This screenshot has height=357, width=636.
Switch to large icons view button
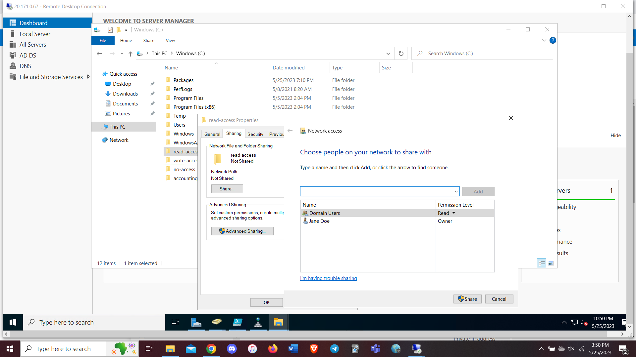(551, 263)
